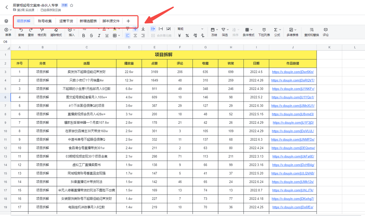Toggle italic formatting
The image size is (365, 216).
(x=99, y=36)
